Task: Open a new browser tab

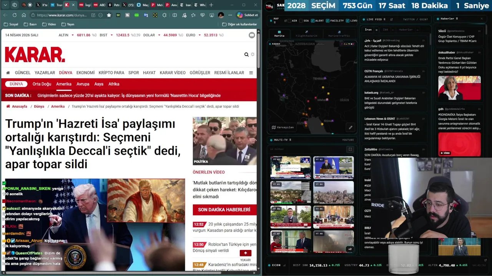Action: pyautogui.click(x=211, y=5)
